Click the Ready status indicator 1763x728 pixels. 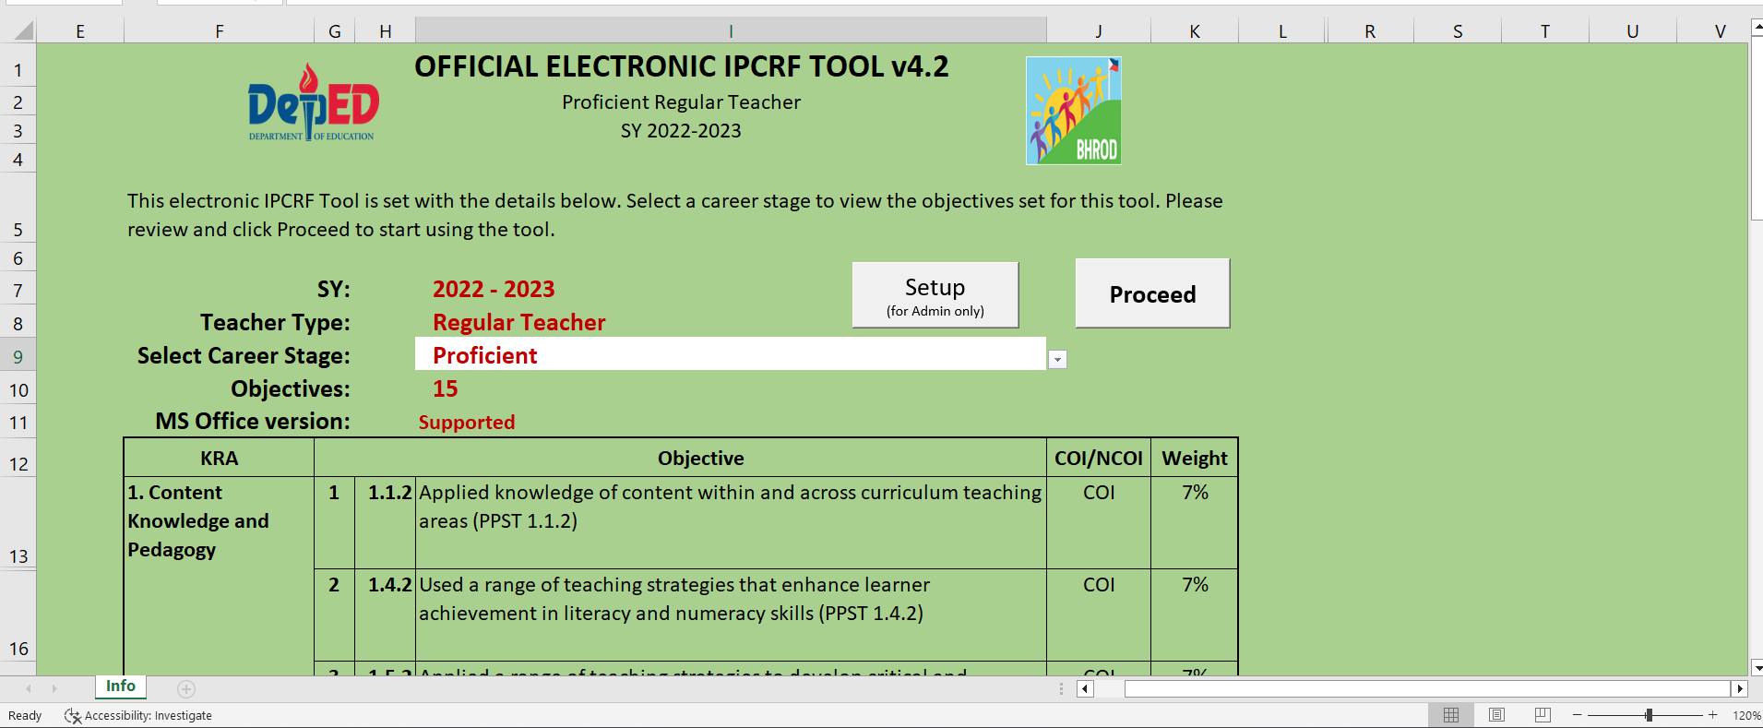point(25,715)
